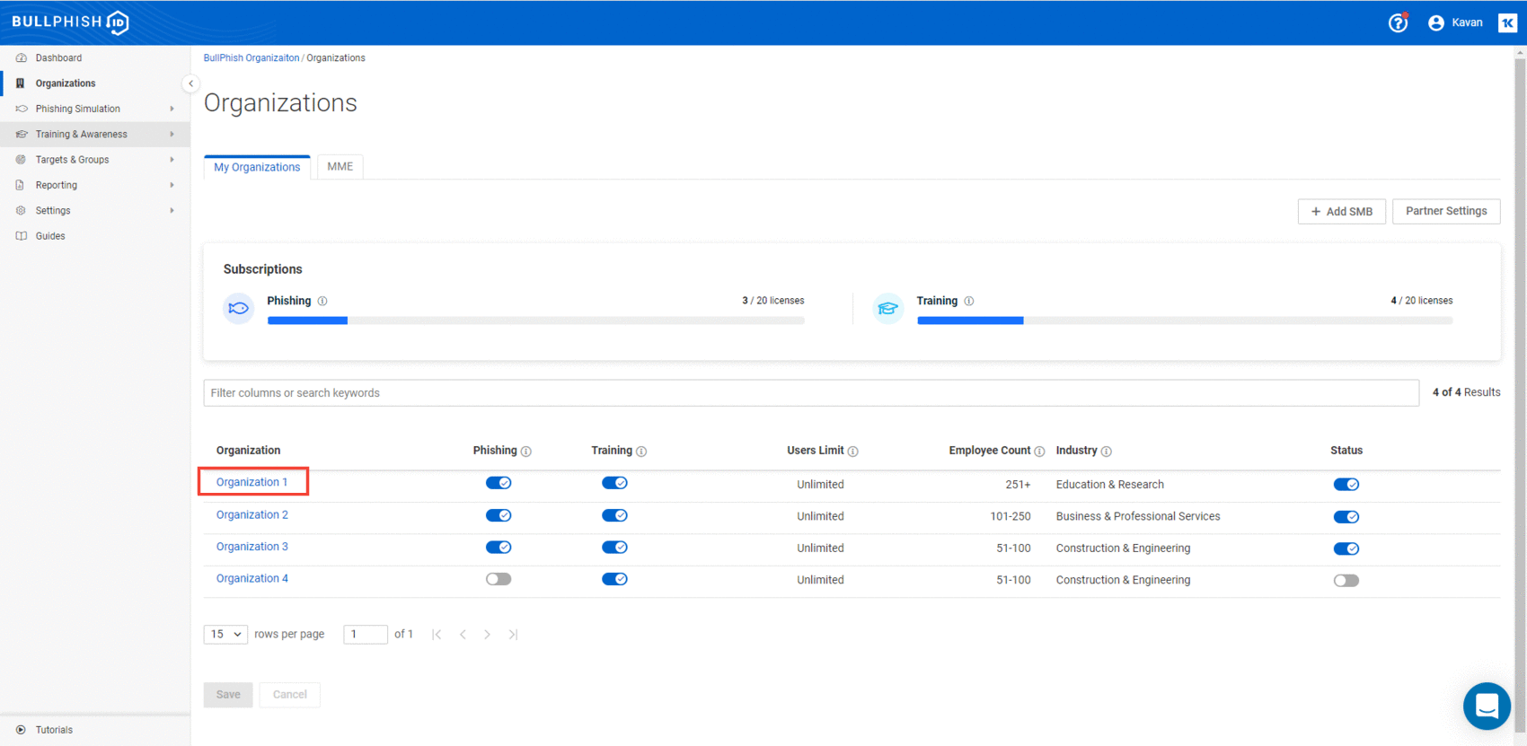Click the filter columns search field
1527x746 pixels.
(x=811, y=393)
